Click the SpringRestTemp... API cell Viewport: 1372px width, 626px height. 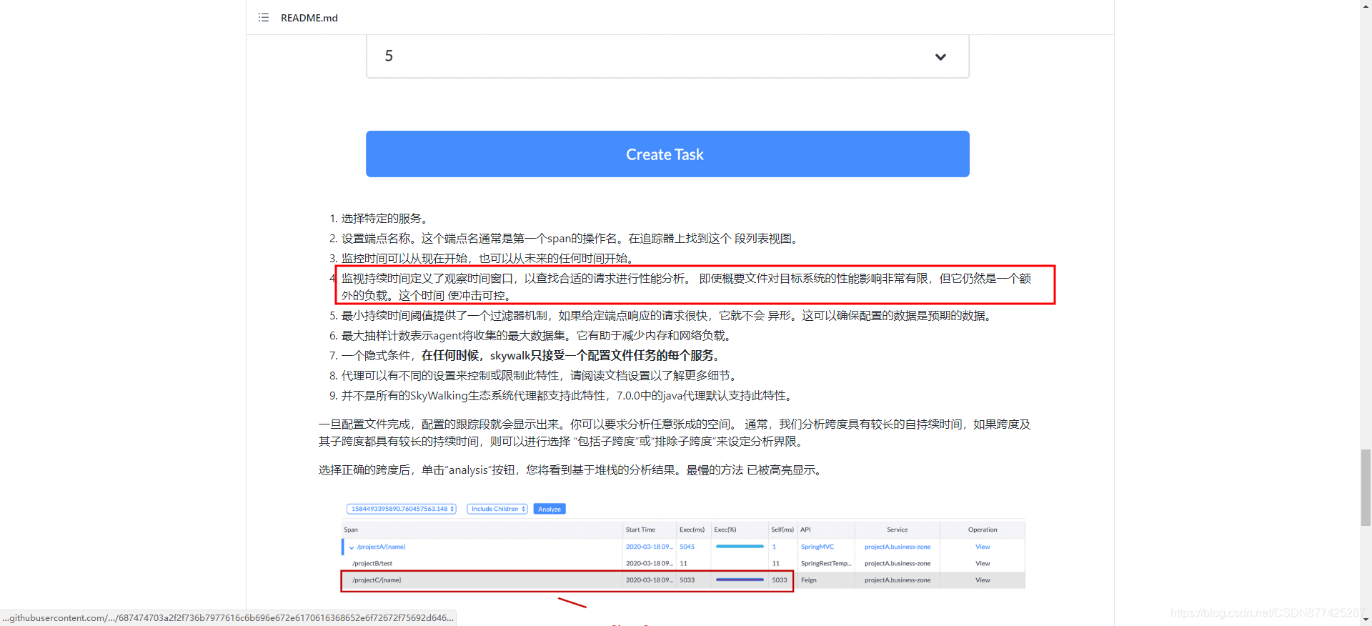point(826,563)
